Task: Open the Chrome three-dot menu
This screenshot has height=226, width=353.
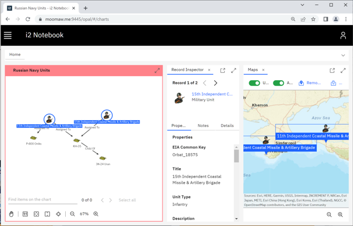Action: pyautogui.click(x=346, y=19)
